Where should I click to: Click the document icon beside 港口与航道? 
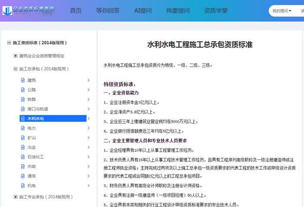tap(23, 109)
